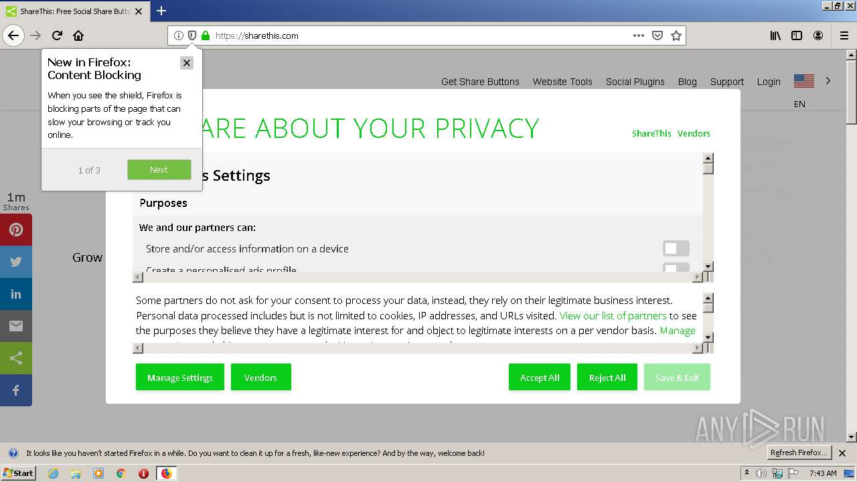Open a new tab with the plus button
This screenshot has height=482, width=857.
click(x=161, y=11)
